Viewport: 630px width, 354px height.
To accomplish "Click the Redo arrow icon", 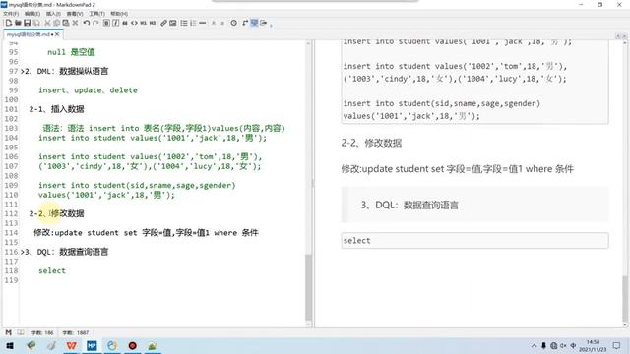I will (95, 23).
